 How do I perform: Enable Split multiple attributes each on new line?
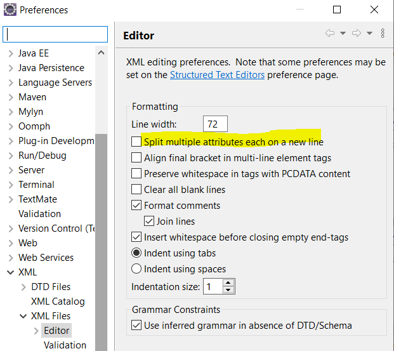click(136, 142)
